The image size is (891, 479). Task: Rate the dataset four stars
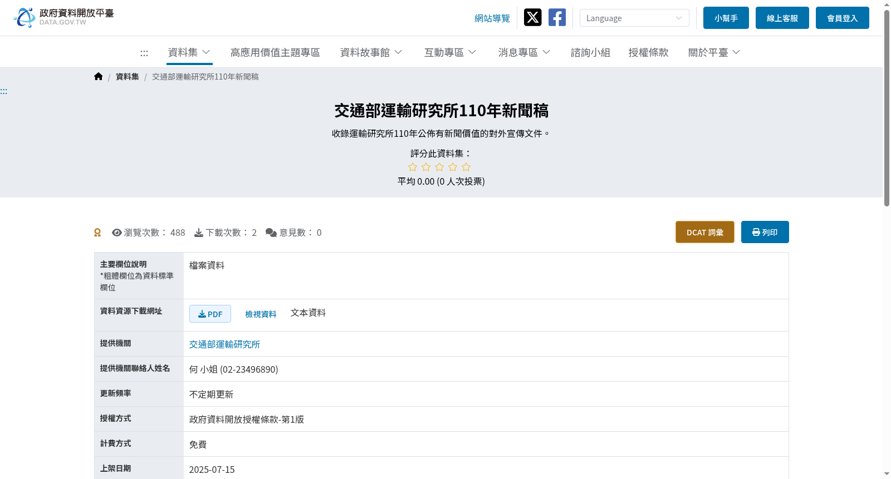453,167
